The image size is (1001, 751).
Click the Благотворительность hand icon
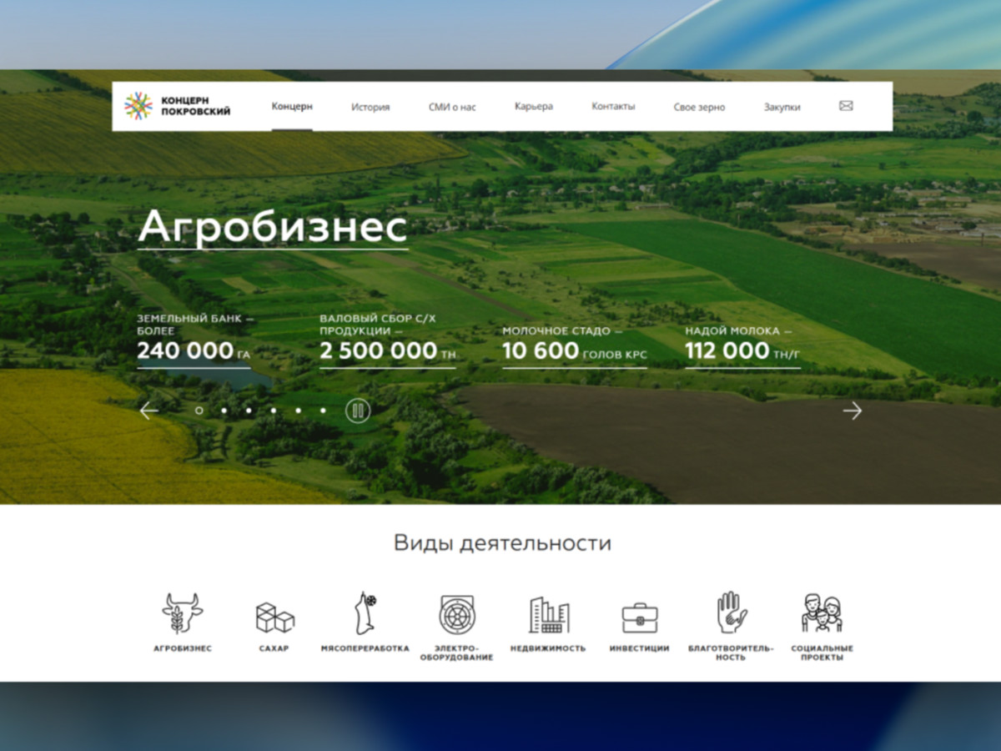(x=731, y=612)
